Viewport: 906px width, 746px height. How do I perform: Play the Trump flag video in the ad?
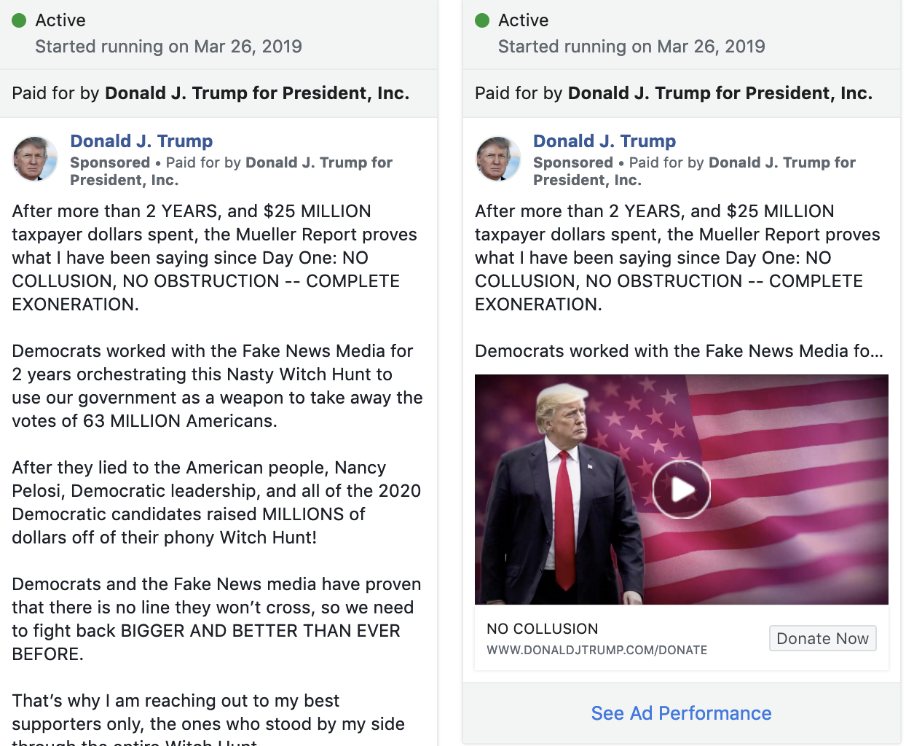tap(681, 490)
